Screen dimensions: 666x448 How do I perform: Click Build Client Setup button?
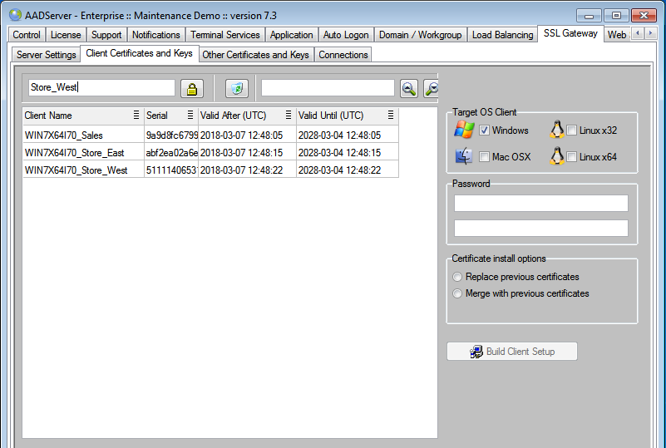[x=512, y=352]
